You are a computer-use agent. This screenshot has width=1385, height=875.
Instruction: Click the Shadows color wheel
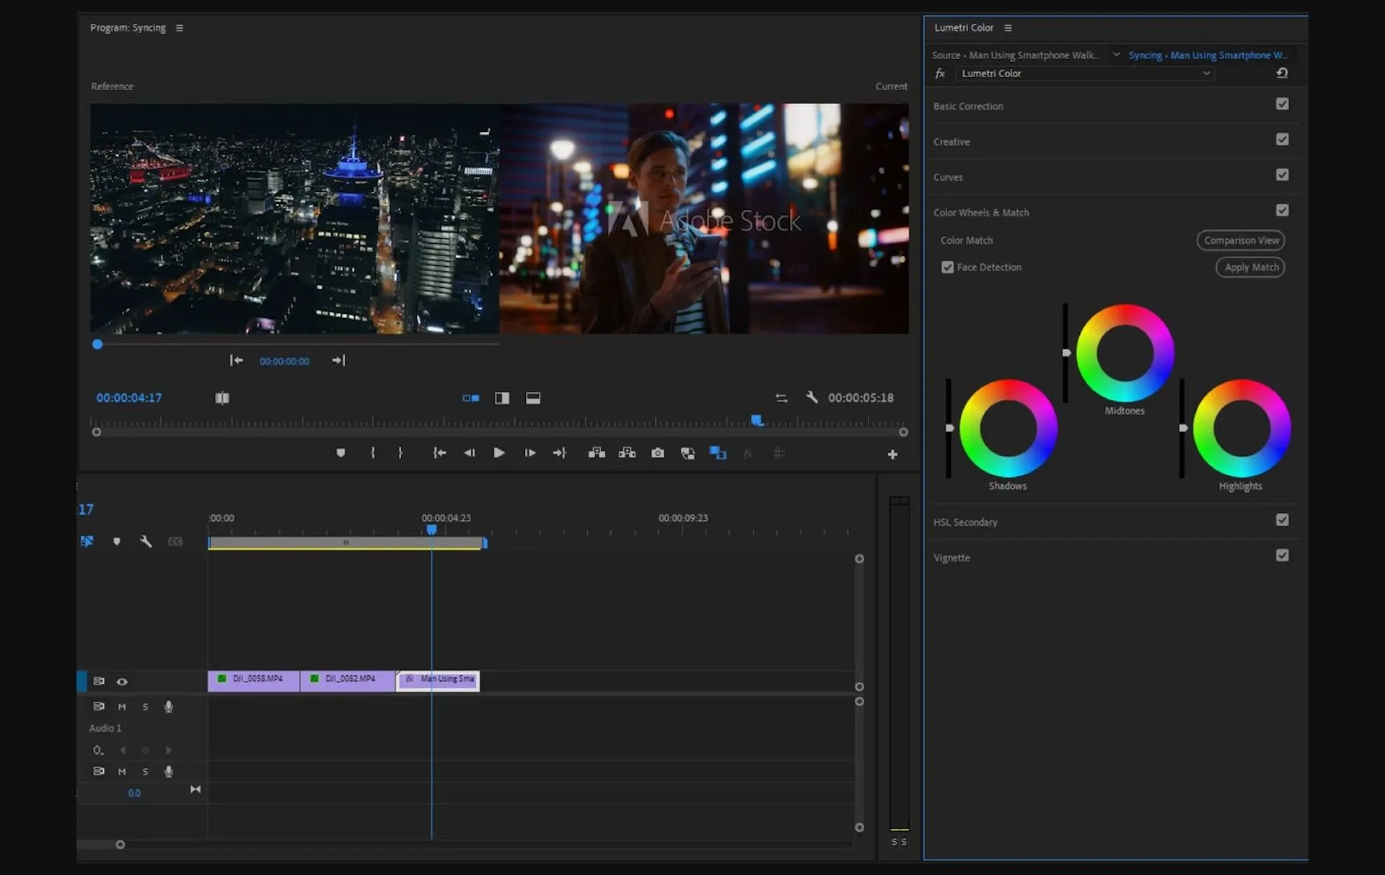click(x=1008, y=428)
